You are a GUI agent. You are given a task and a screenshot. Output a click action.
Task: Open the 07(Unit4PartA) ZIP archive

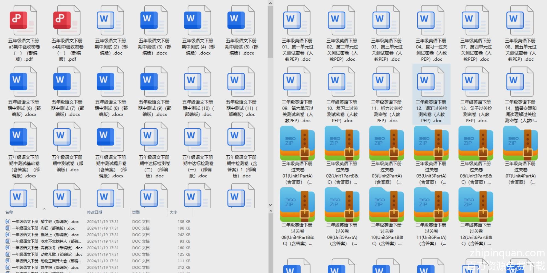[x=520, y=144]
